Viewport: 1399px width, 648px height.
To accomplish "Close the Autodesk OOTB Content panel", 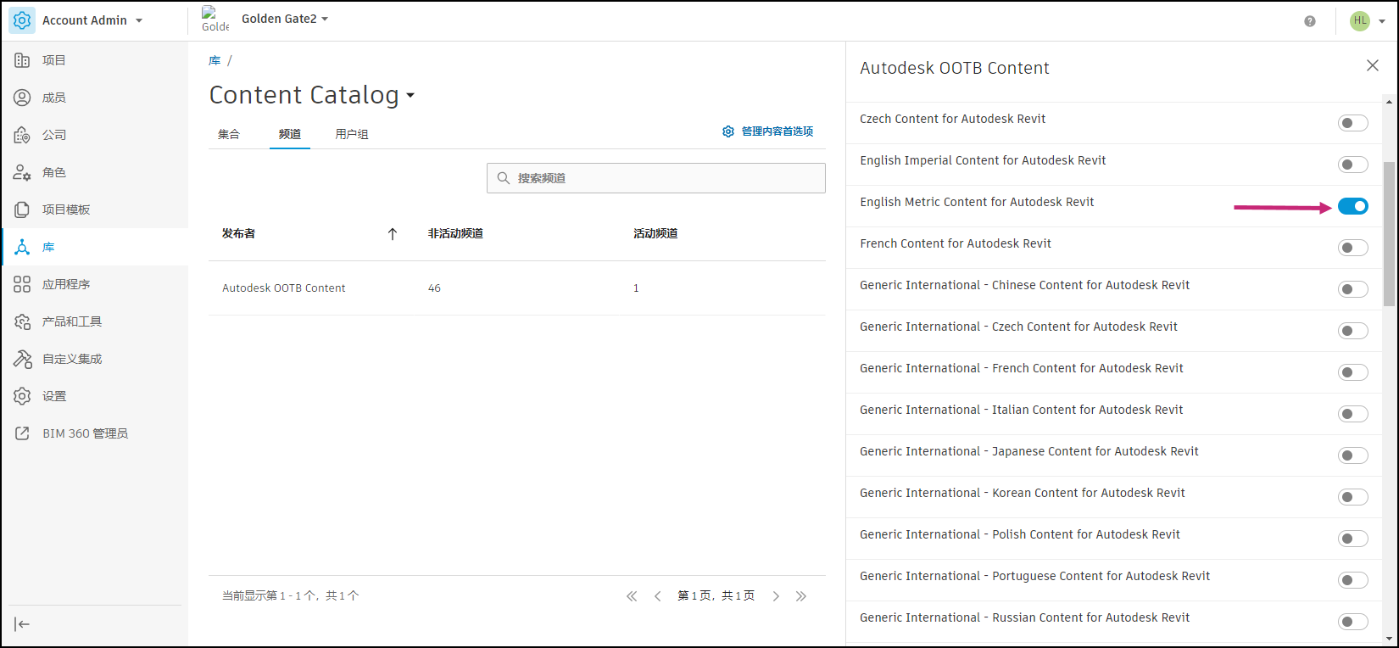I will [x=1373, y=65].
